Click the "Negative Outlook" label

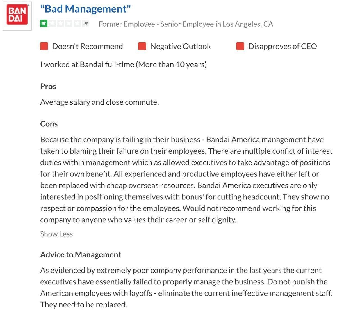pos(180,46)
